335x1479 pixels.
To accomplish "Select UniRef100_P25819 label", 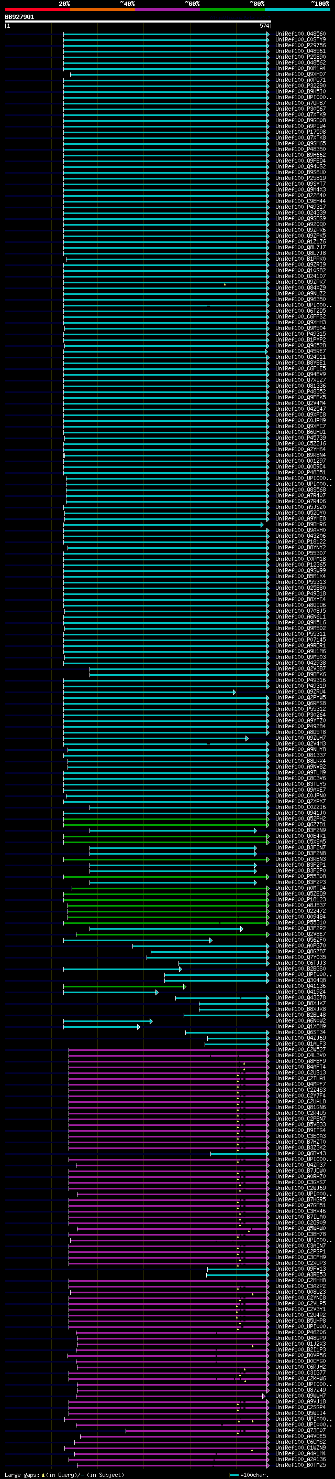I will (x=300, y=178).
